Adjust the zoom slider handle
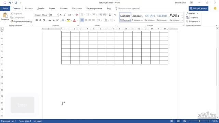Screen dimensions: 219x123 [x=199, y=121]
